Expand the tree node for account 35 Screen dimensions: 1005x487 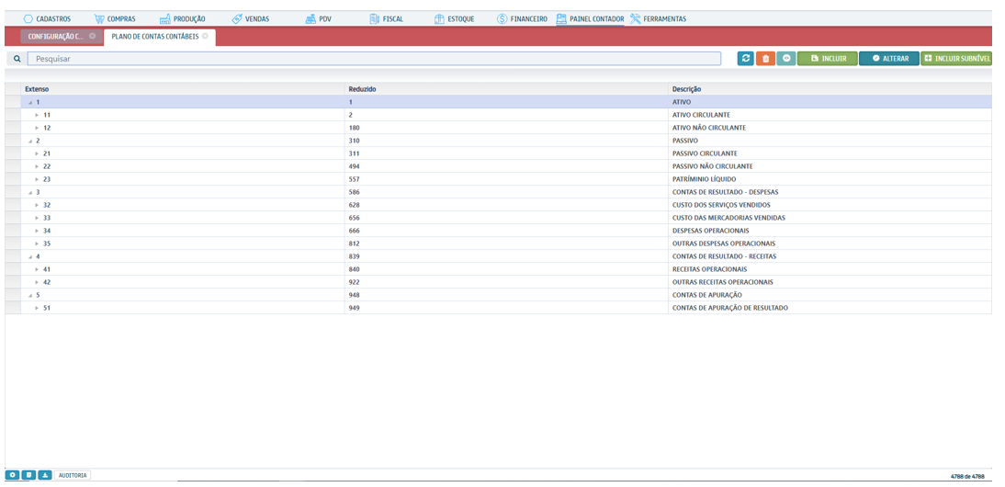(x=37, y=243)
